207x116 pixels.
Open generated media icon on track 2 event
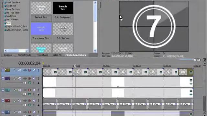(191, 80)
